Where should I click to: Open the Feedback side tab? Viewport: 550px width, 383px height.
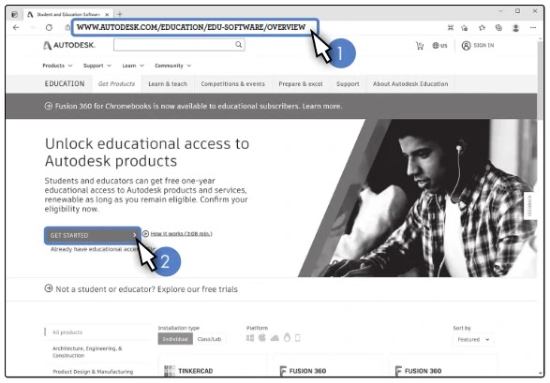coord(529,206)
